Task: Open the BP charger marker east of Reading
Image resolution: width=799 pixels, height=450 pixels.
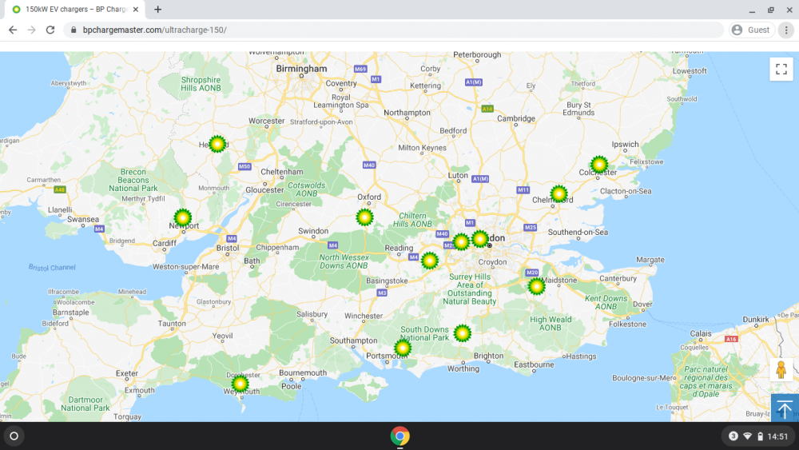Action: (430, 261)
